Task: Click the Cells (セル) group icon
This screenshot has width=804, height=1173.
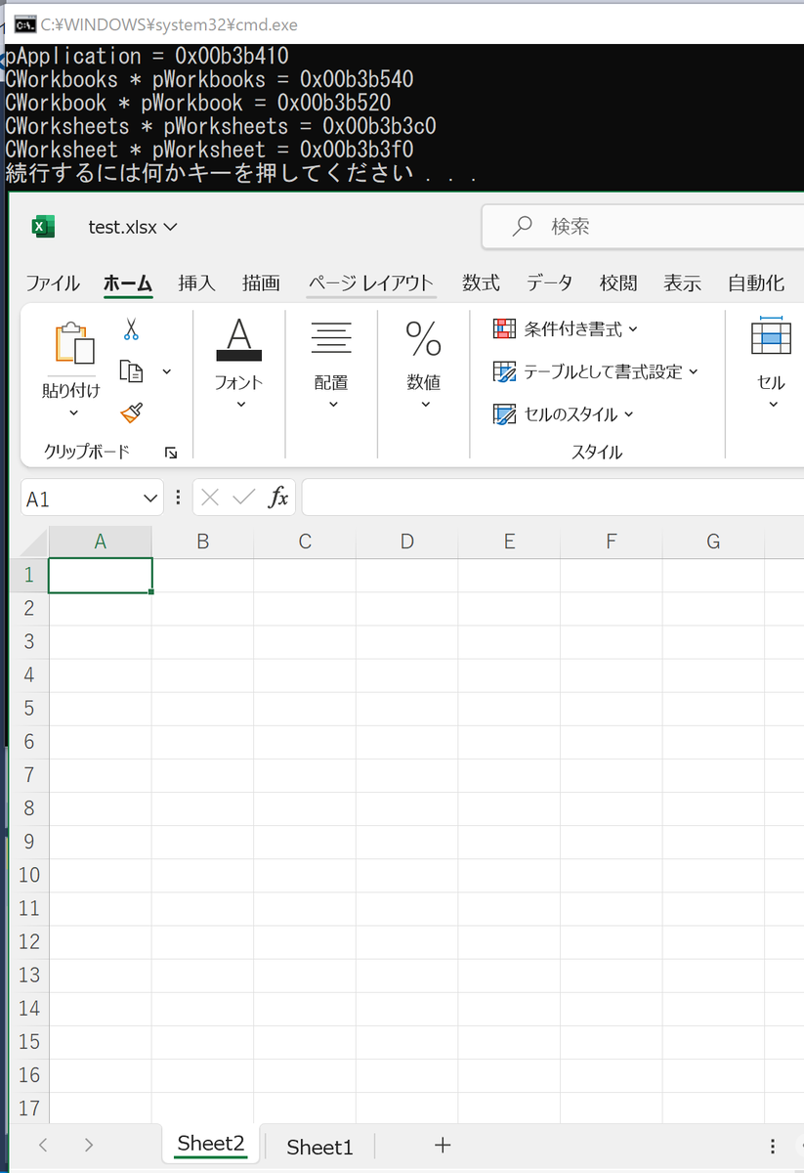Action: point(771,336)
